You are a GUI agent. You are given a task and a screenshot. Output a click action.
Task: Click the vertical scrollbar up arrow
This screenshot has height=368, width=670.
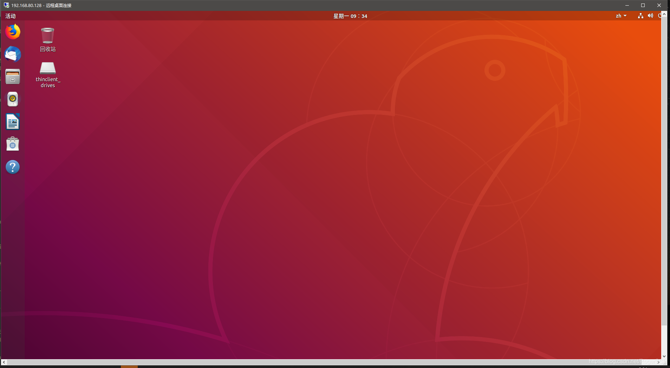pyautogui.click(x=664, y=14)
